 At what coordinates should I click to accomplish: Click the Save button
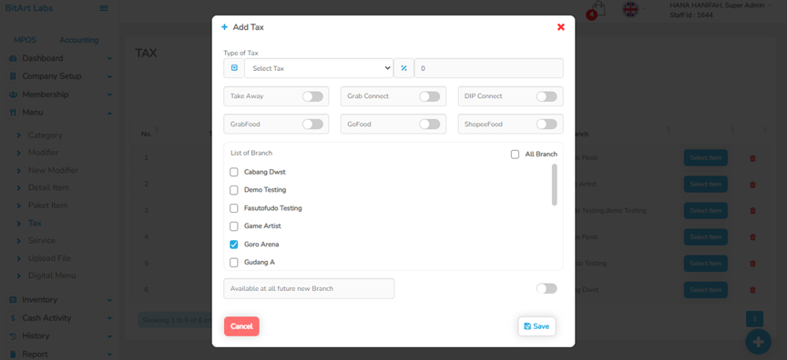(537, 326)
